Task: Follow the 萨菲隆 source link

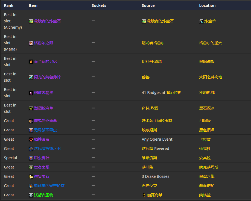Action: pyautogui.click(x=147, y=167)
